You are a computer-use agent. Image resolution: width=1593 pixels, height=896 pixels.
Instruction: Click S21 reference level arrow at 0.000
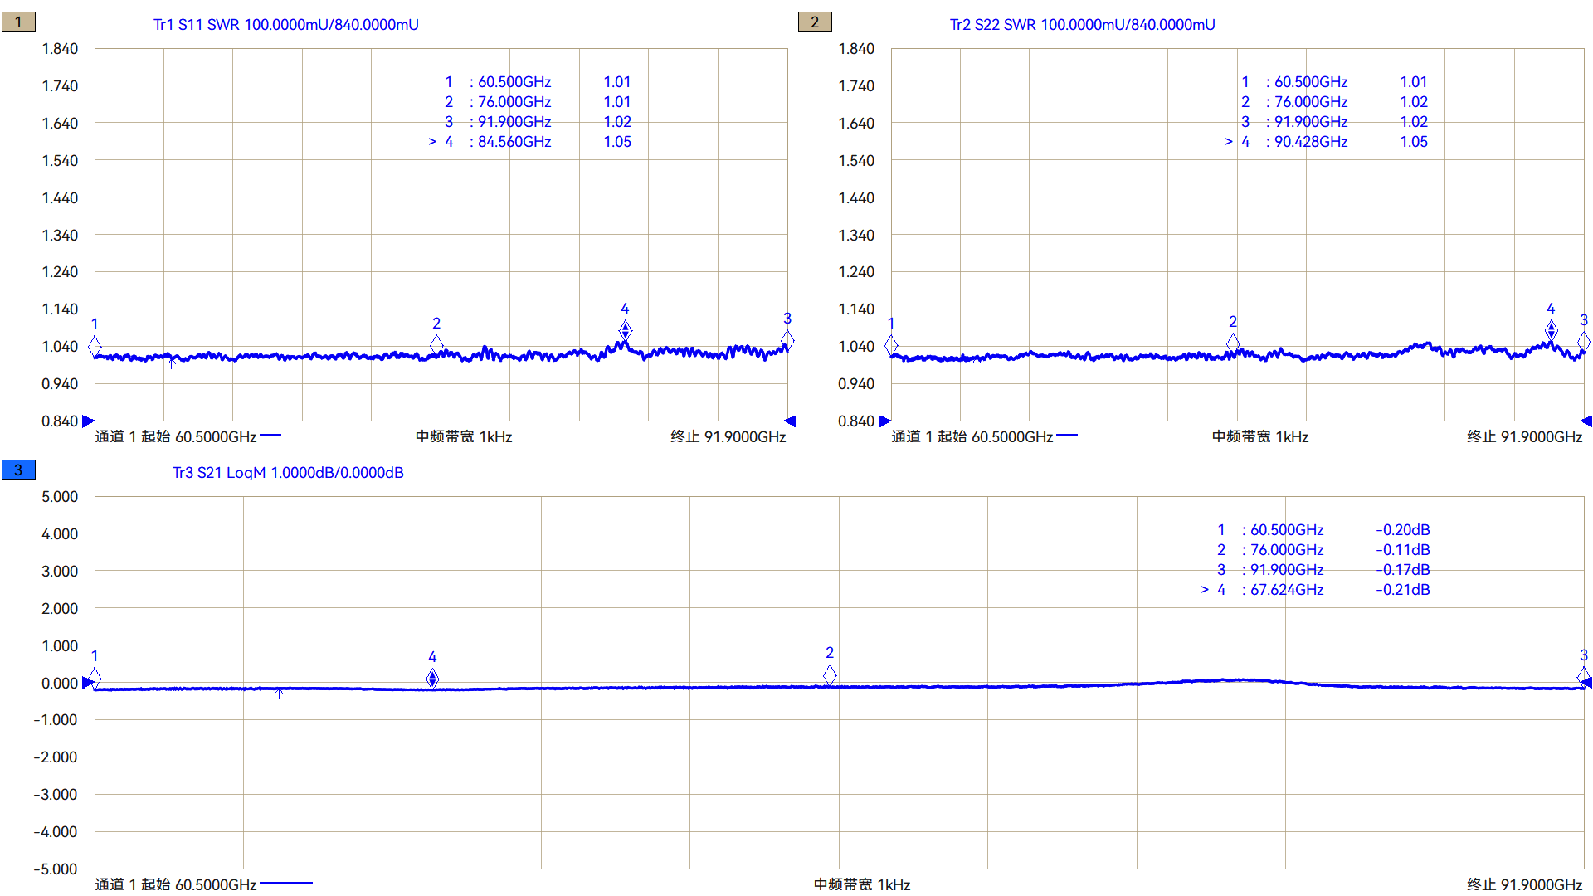pyautogui.click(x=88, y=683)
